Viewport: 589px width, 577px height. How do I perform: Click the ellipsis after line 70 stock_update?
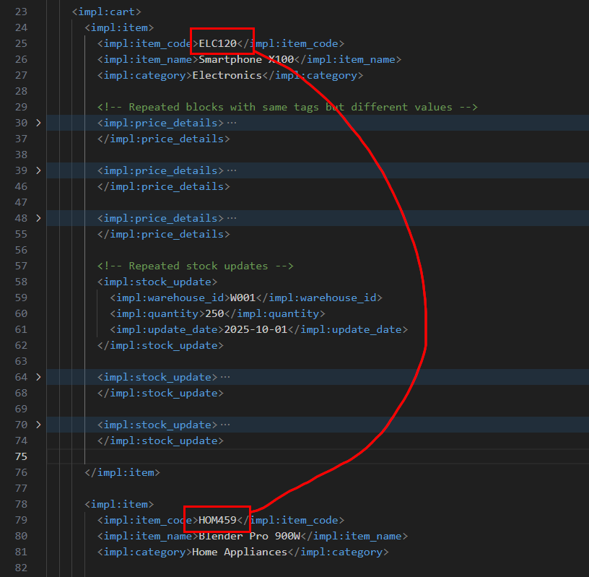pos(225,425)
